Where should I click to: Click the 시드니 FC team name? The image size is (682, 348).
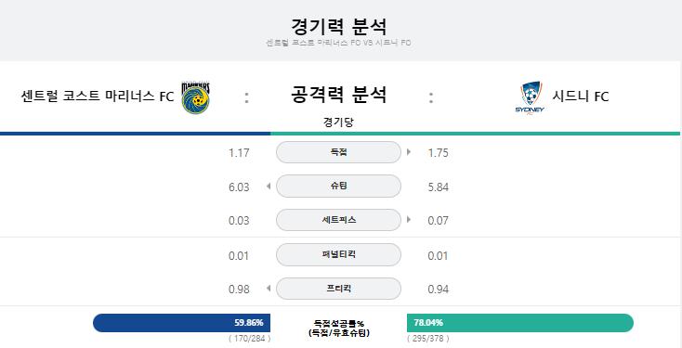581,96
